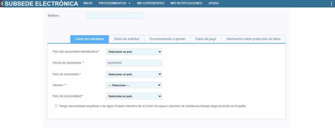
Task: Open Mis Expedientes page
Action: [150, 3]
